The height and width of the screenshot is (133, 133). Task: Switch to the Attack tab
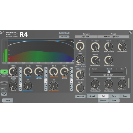pos(93,96)
